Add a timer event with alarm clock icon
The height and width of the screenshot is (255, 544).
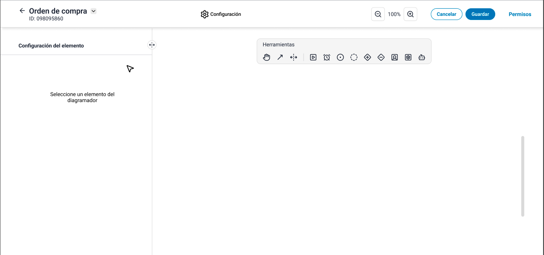tap(327, 57)
